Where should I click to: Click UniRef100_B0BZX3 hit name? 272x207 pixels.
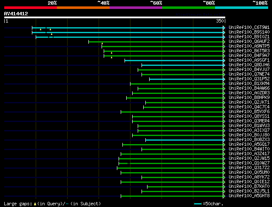point(249,140)
